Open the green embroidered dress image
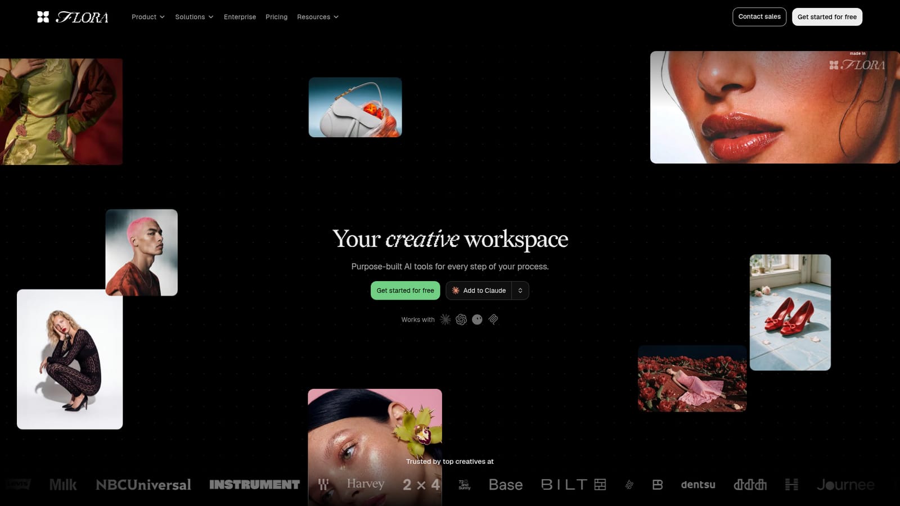The height and width of the screenshot is (506, 900). [x=61, y=111]
